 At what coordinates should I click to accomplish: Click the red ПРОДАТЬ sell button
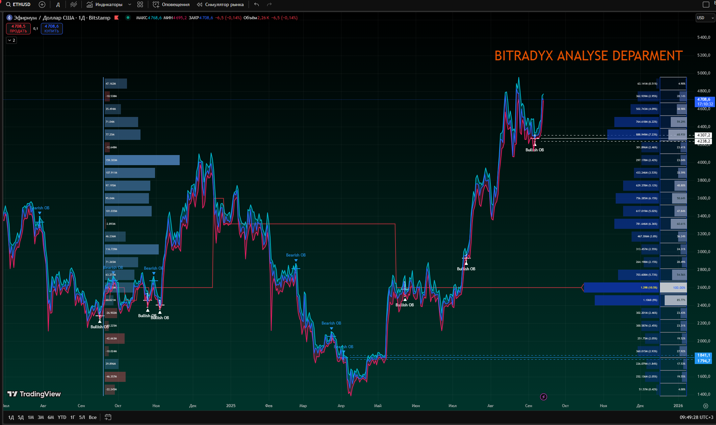point(18,28)
